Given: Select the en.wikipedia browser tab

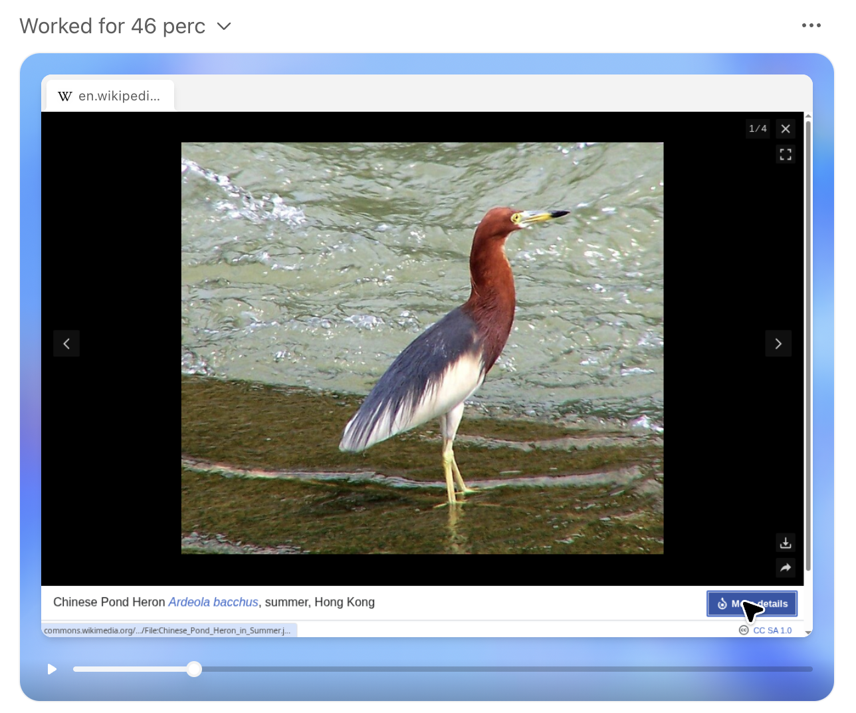Looking at the screenshot, I should click(110, 96).
